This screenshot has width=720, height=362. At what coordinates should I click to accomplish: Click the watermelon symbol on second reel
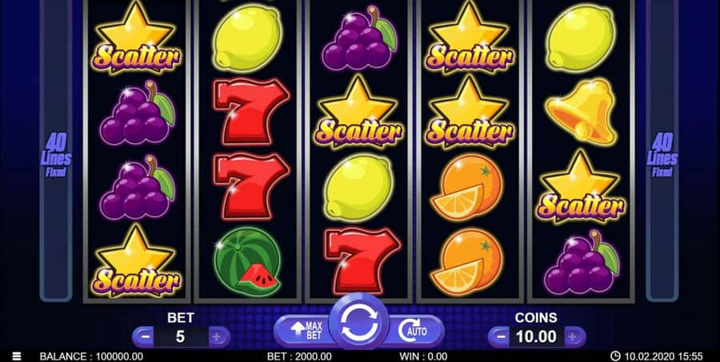pos(248,261)
